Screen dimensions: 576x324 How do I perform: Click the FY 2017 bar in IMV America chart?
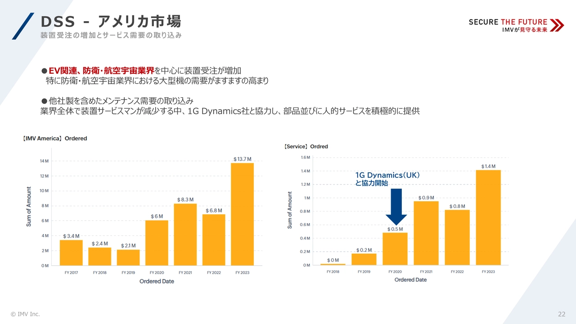coord(71,252)
